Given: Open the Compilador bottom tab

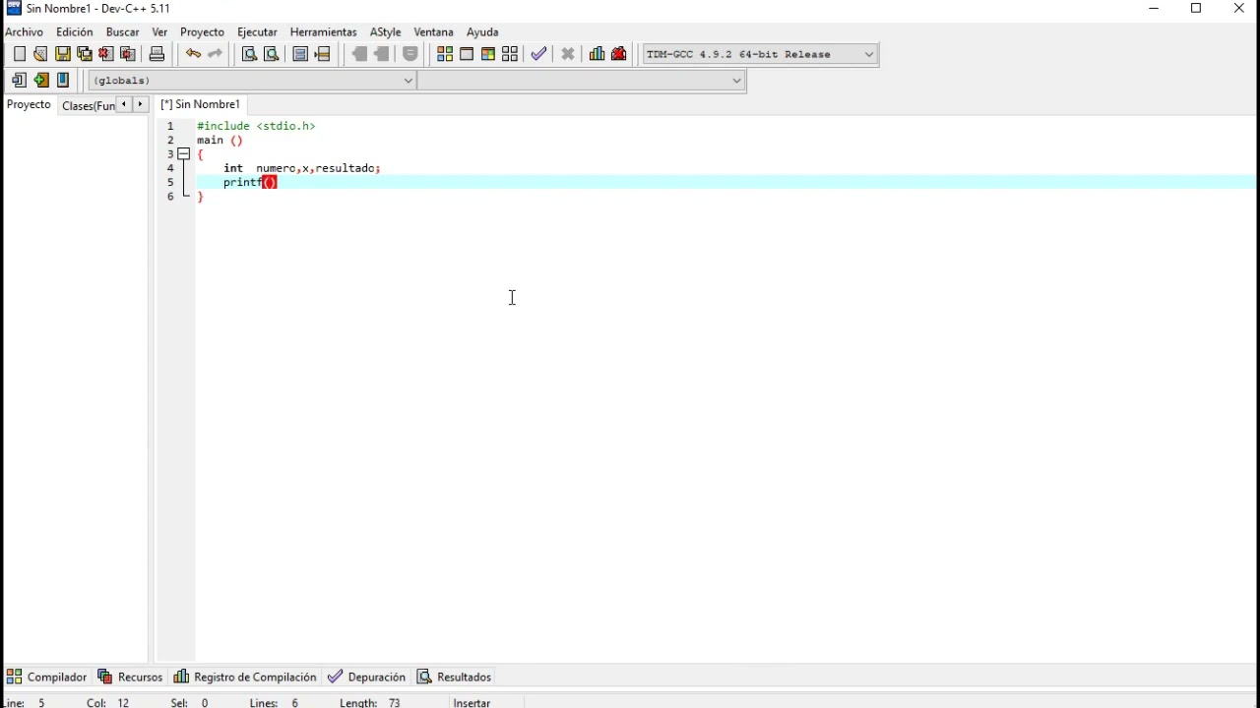Looking at the screenshot, I should point(47,677).
